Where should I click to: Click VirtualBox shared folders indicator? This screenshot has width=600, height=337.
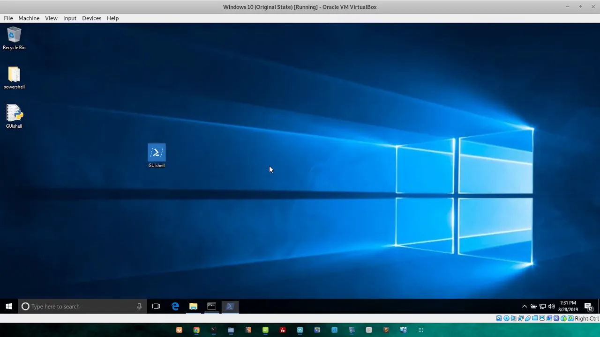click(x=535, y=318)
